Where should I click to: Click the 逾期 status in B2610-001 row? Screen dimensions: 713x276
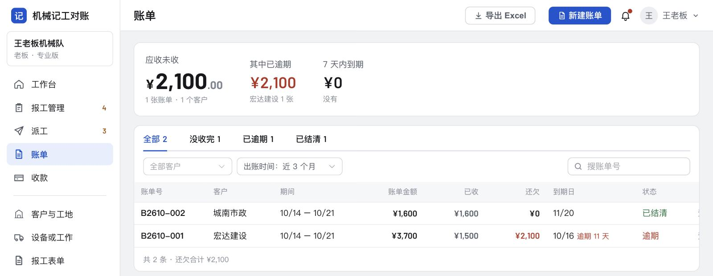tap(650, 236)
